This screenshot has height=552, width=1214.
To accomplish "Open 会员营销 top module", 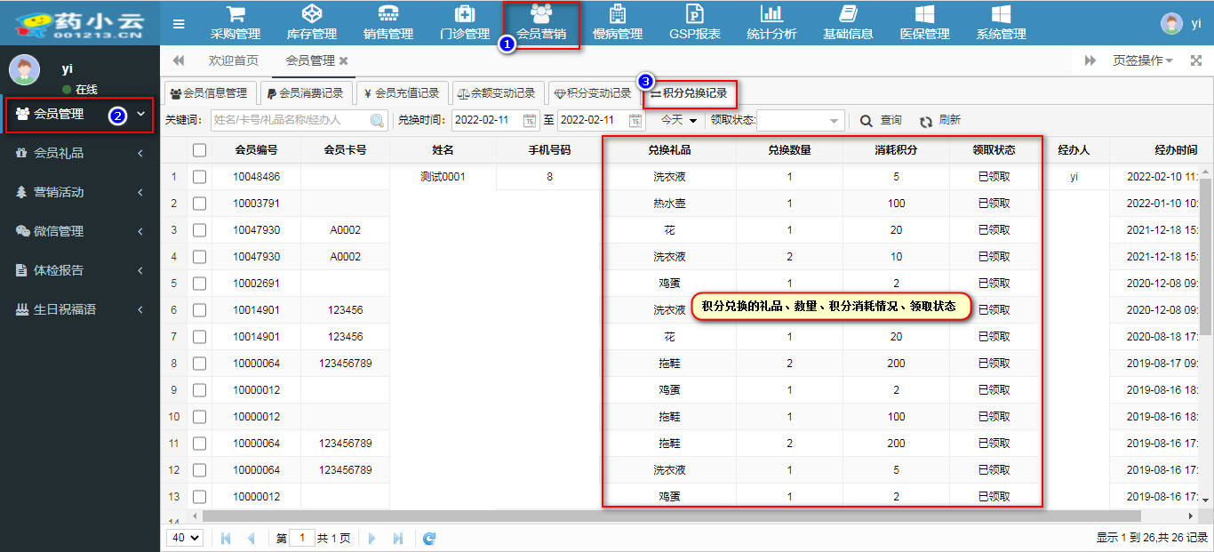I will [541, 23].
